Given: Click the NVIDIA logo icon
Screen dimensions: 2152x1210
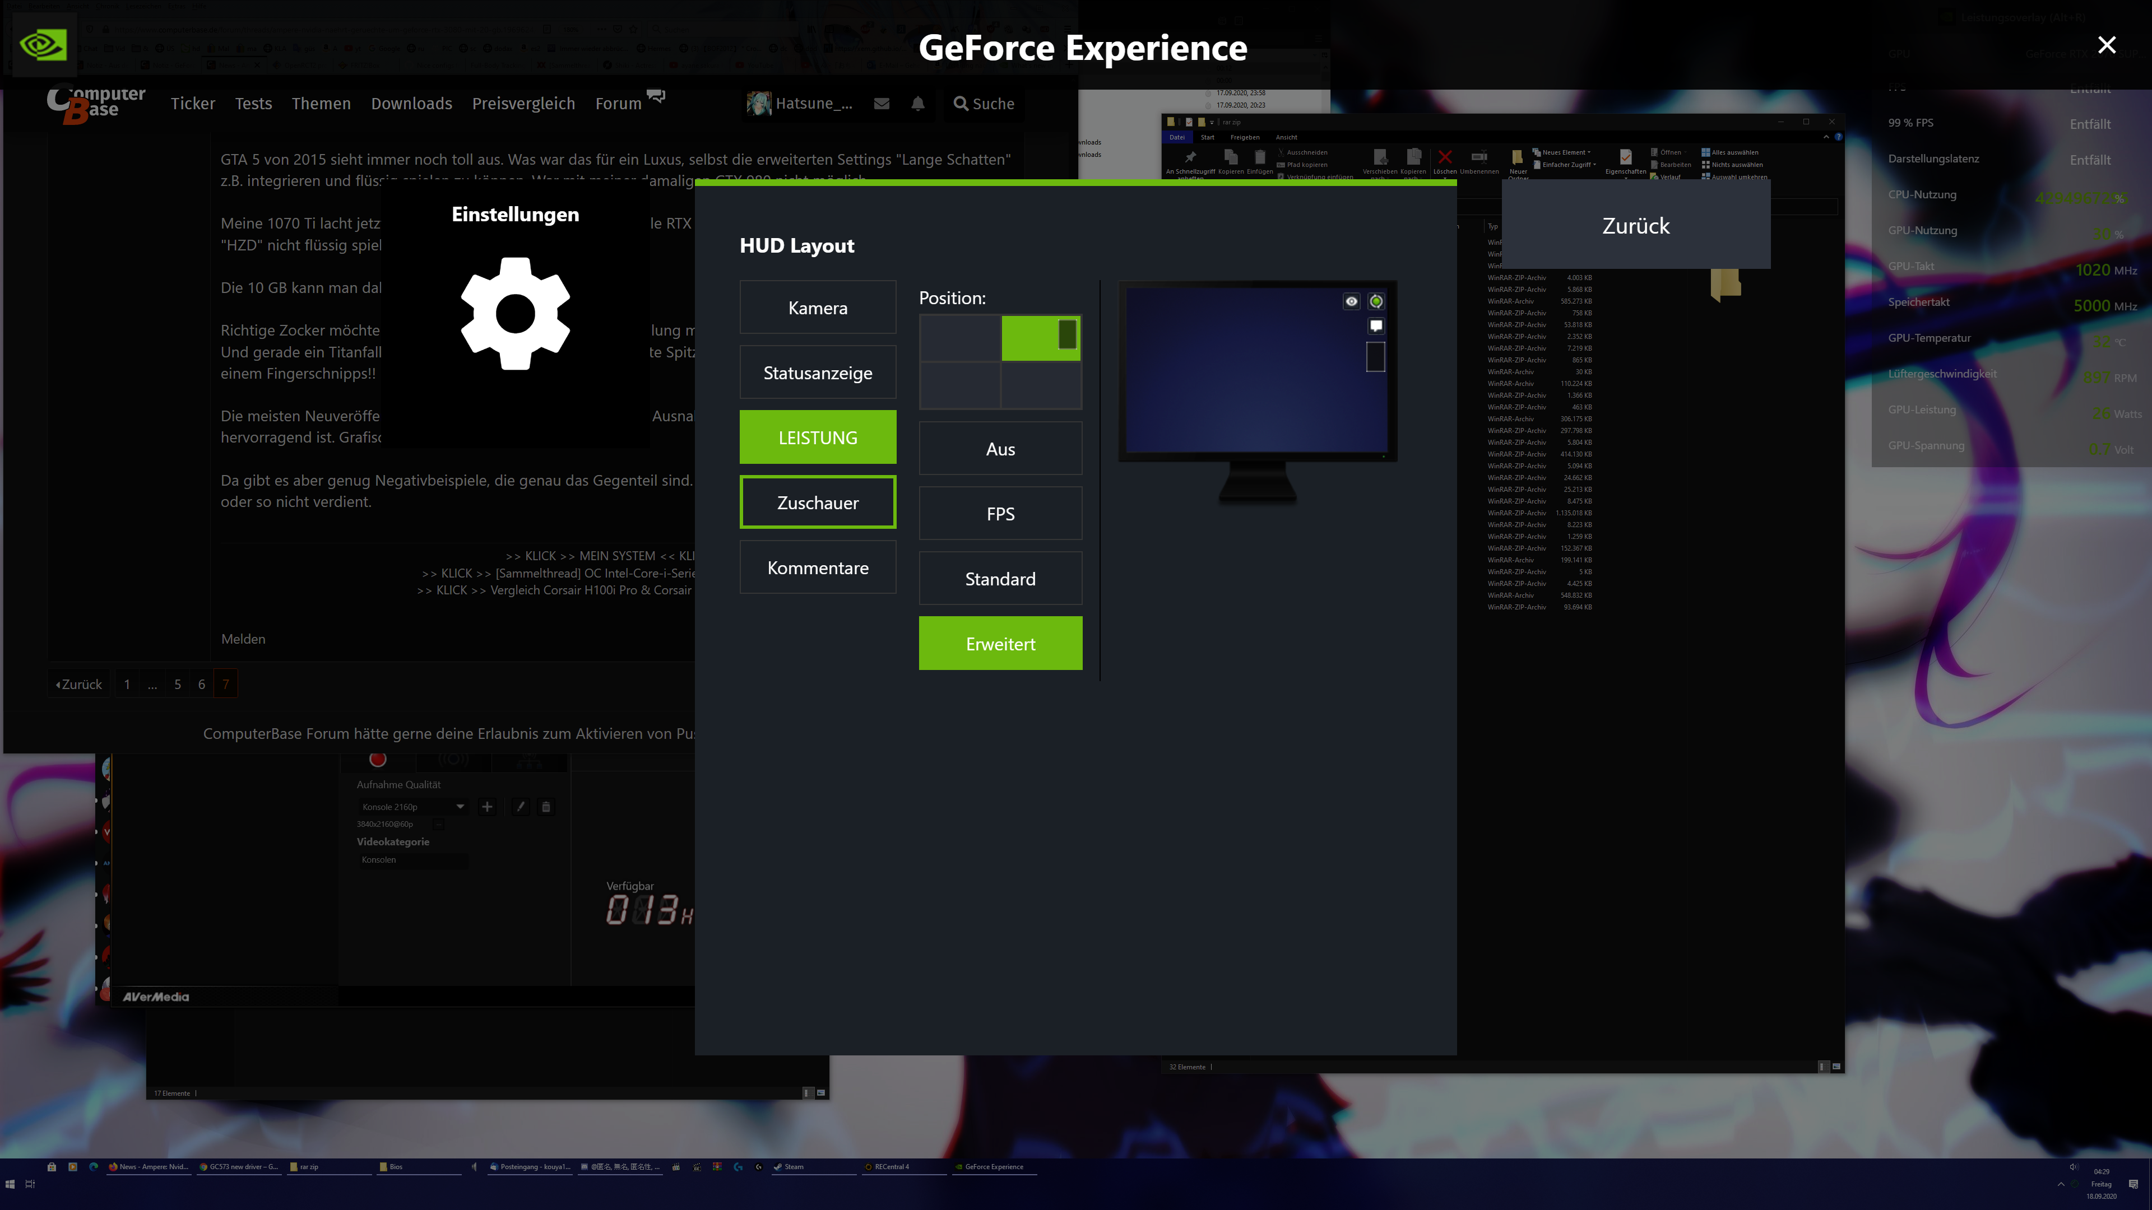Looking at the screenshot, I should click(43, 44).
